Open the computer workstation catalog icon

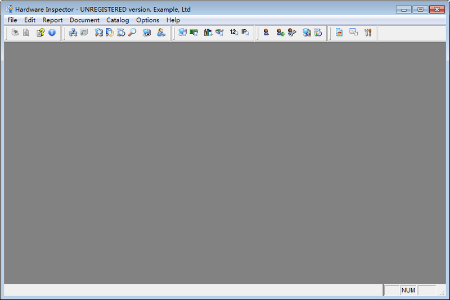point(182,33)
